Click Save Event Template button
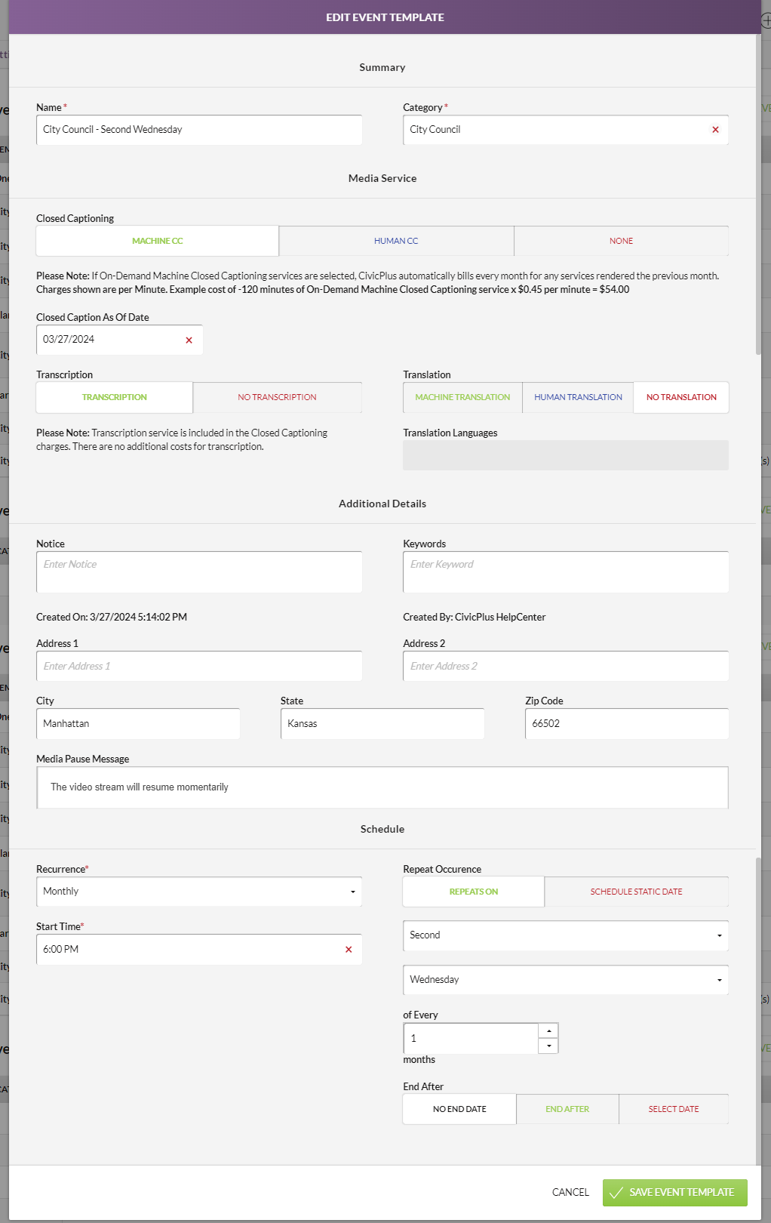Screen dimensions: 771x1223 tap(674, 1192)
